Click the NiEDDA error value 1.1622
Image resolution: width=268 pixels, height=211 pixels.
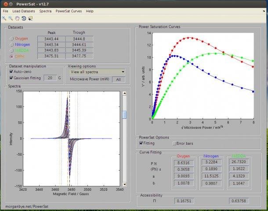pos(239,169)
